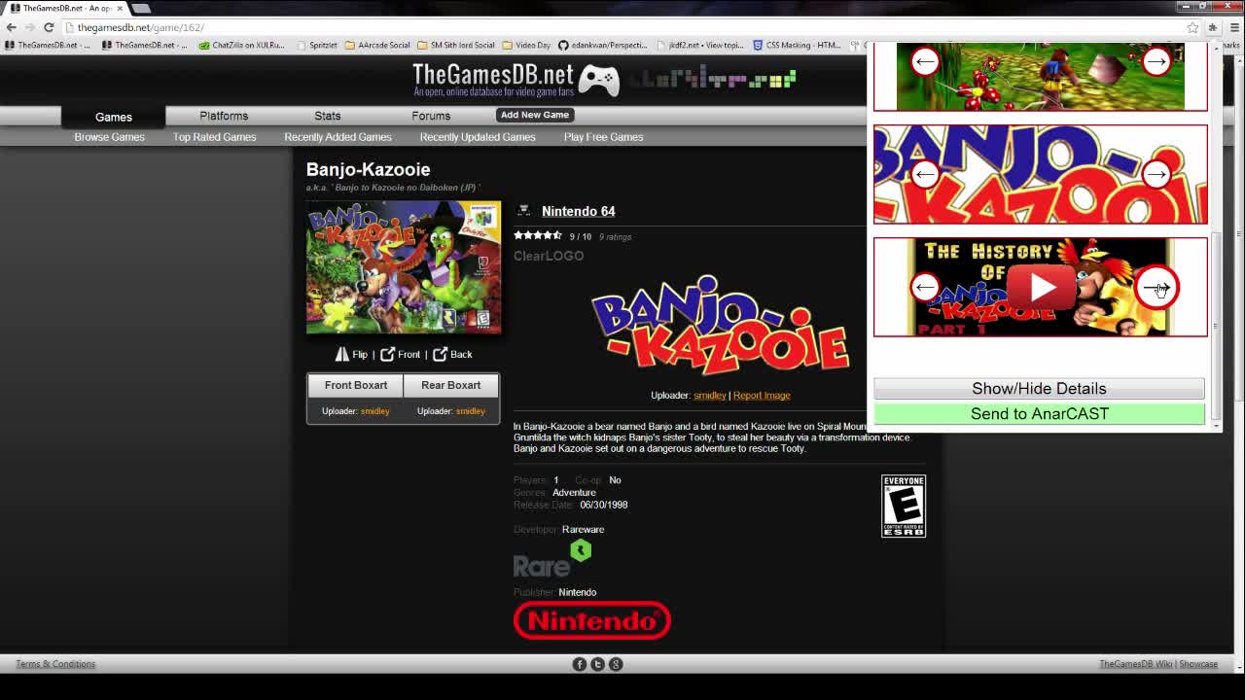Open Terms & Conditions footer link

(55, 664)
